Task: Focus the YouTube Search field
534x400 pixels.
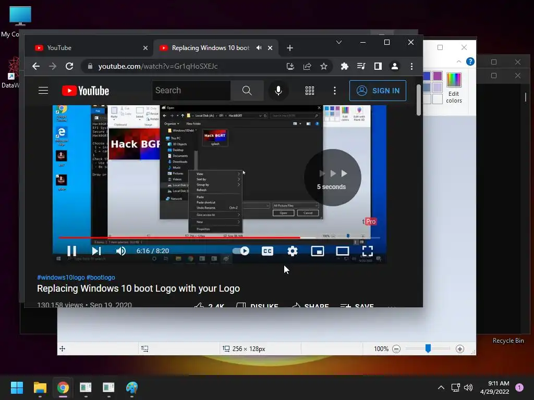Action: coord(191,91)
